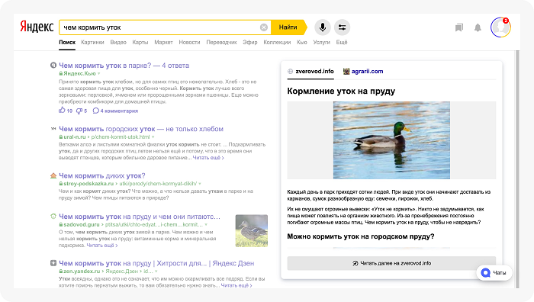
Task: Click the ural-n.ru domain link
Action: (x=75, y=137)
